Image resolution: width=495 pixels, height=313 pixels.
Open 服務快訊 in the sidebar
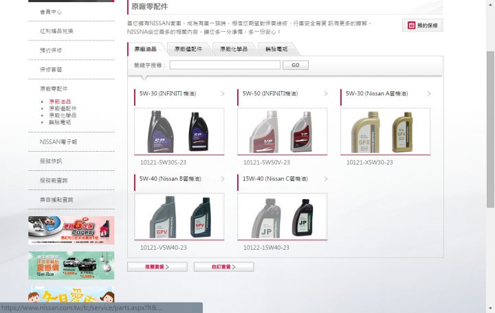point(51,161)
